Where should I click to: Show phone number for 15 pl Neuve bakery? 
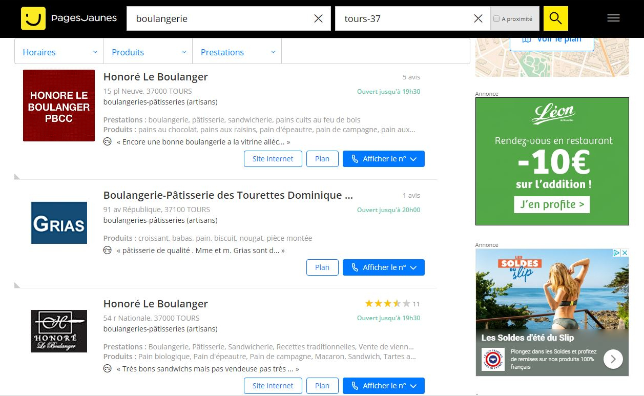(384, 159)
